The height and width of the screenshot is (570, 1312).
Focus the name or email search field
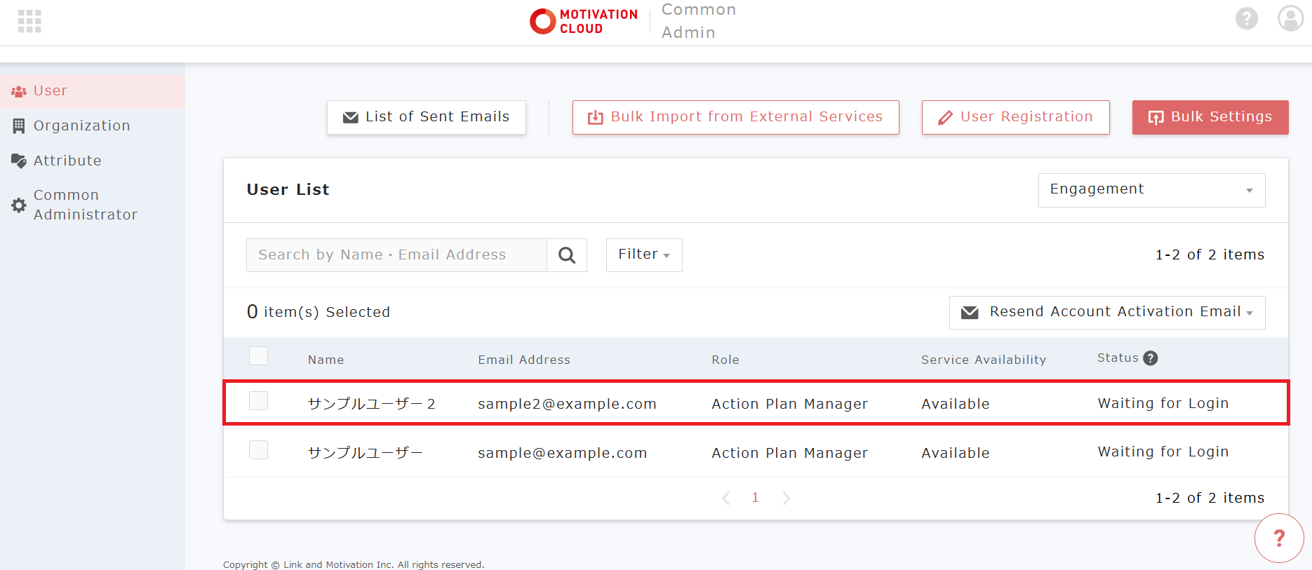coord(396,255)
